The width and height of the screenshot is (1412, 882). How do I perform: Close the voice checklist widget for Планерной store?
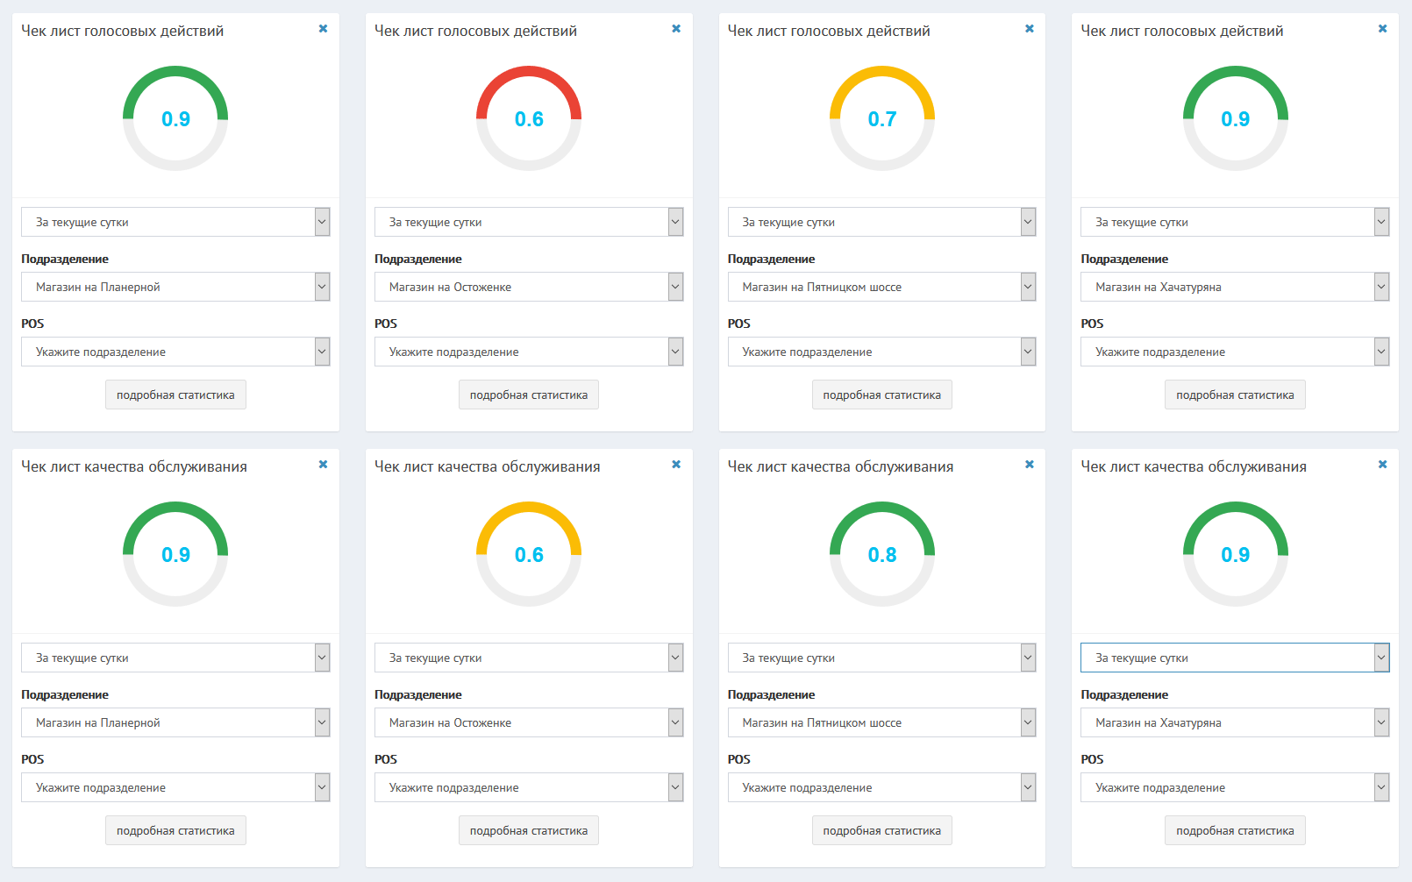pos(323,29)
